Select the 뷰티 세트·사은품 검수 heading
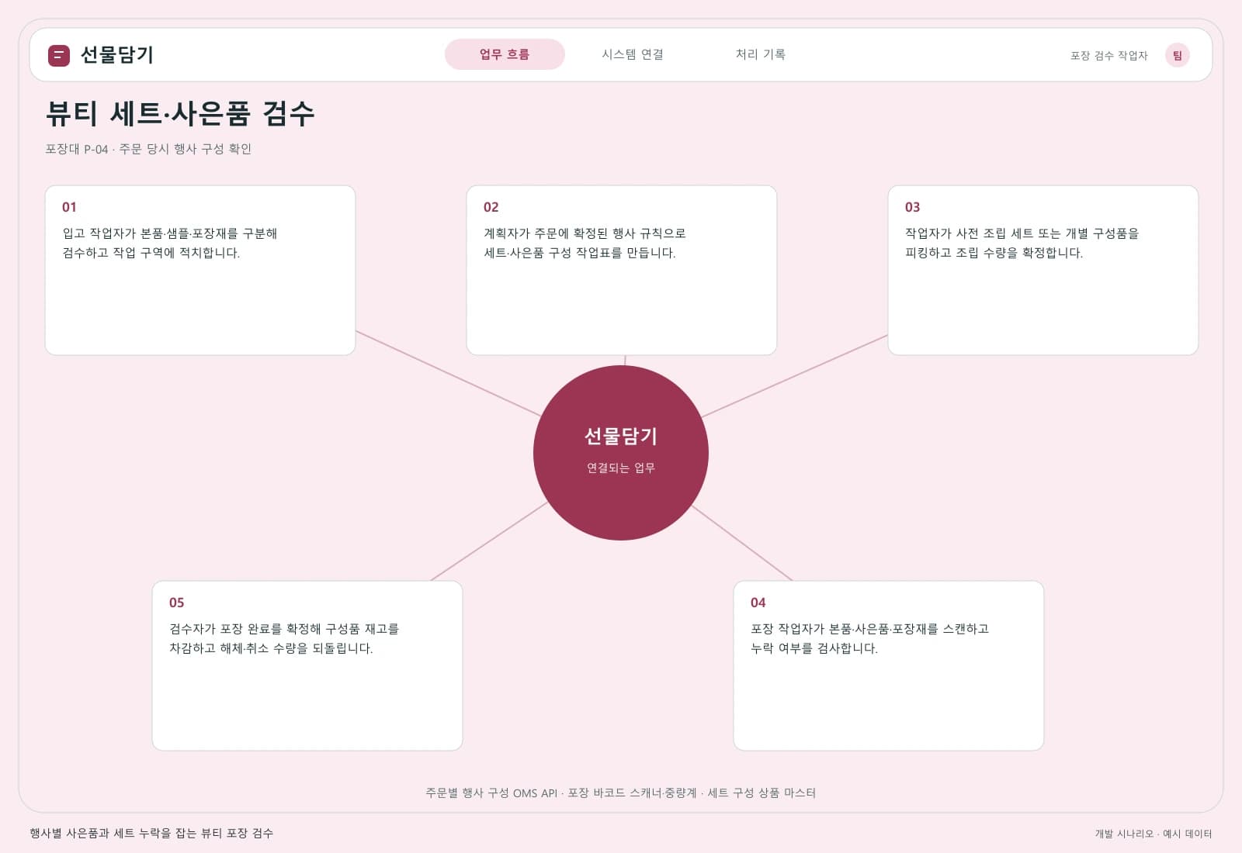 (180, 114)
